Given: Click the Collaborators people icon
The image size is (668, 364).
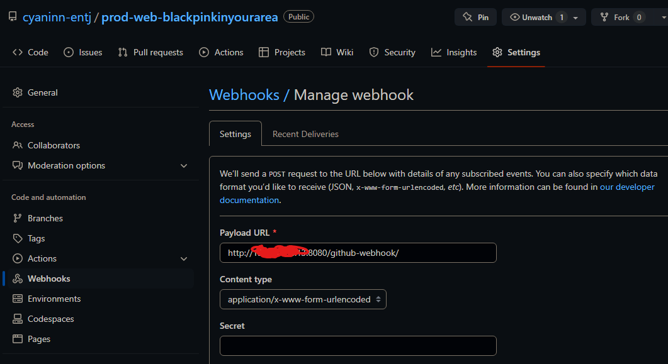Looking at the screenshot, I should pos(18,145).
